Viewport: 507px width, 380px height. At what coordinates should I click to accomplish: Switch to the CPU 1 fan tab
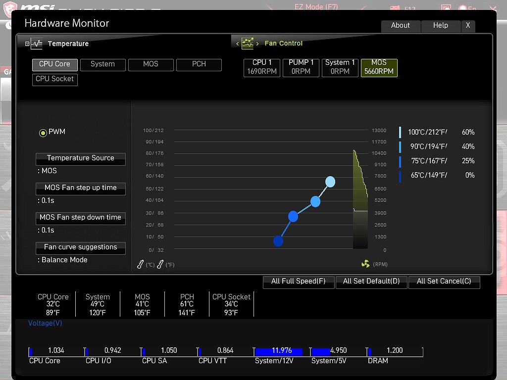(262, 67)
